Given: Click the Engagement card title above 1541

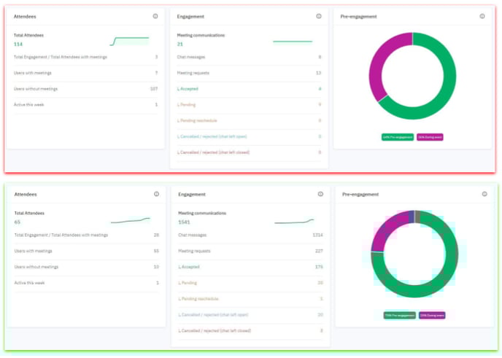Looking at the screenshot, I should tap(192, 194).
